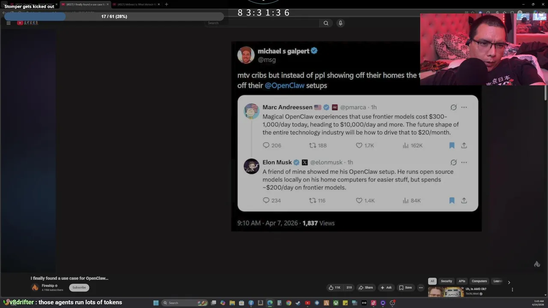Viewport: 548px width, 308px height.
Task: Close the active 'use case' tab
Action: pyautogui.click(x=107, y=4)
